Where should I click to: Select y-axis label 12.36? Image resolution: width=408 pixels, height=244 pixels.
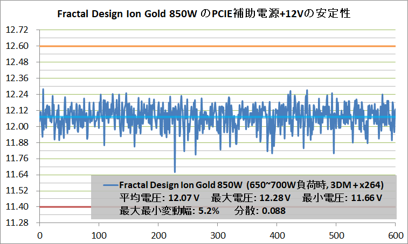(17, 78)
